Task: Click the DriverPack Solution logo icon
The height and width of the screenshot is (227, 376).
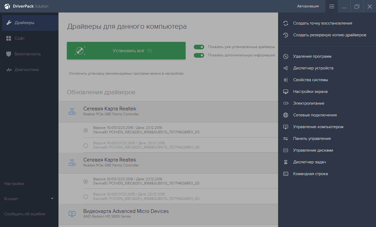Action: click(7, 6)
